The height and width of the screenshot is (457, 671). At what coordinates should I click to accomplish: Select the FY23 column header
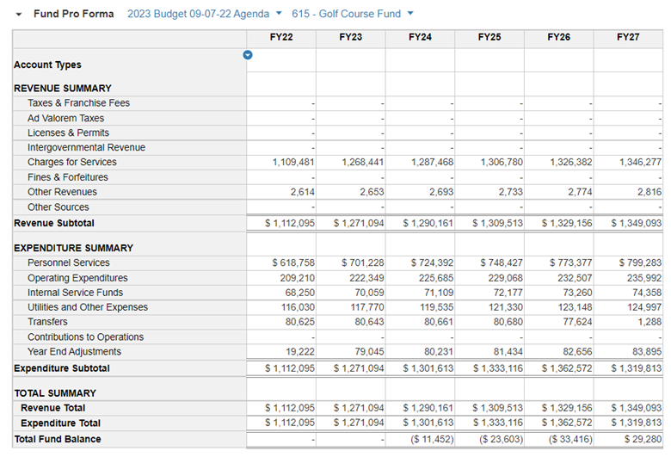tap(350, 38)
